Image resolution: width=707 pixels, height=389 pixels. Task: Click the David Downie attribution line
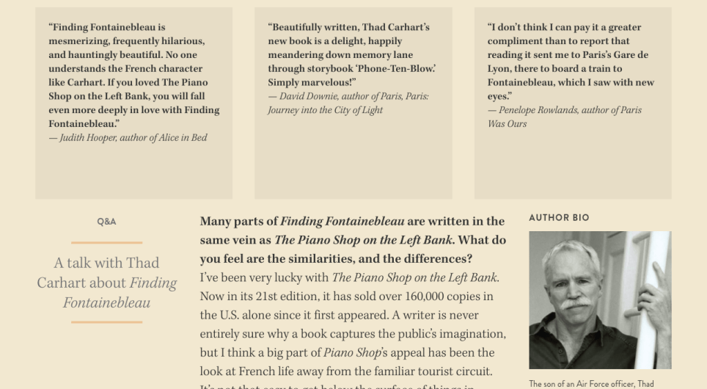pos(348,103)
